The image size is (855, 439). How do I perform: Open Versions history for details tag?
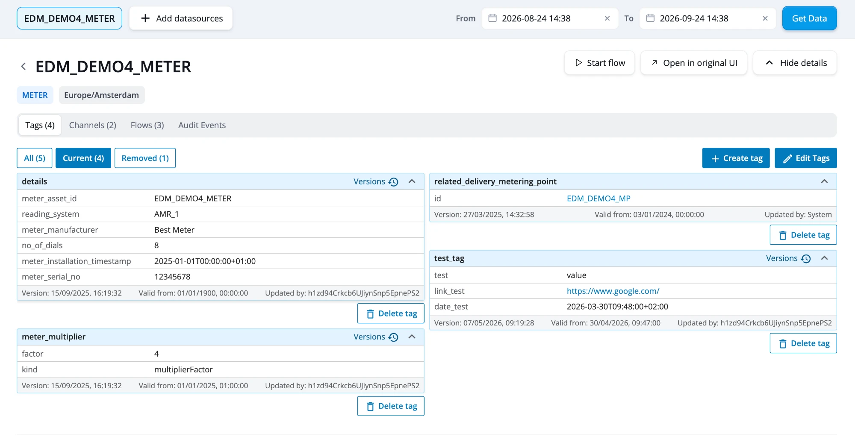point(376,181)
